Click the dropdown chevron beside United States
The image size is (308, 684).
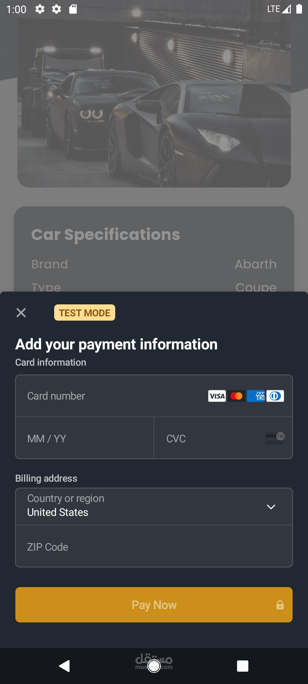271,507
